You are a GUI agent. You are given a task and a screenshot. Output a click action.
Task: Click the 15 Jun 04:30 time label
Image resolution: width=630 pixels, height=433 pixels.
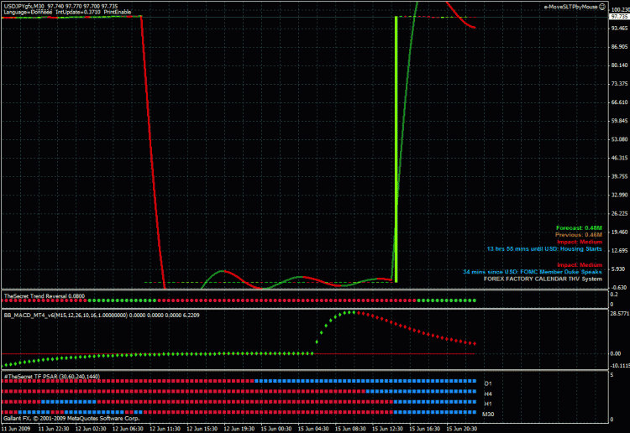click(x=313, y=429)
